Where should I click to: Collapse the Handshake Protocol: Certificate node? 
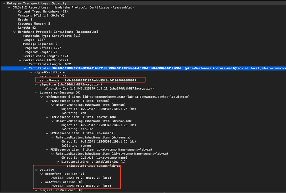click(14, 32)
